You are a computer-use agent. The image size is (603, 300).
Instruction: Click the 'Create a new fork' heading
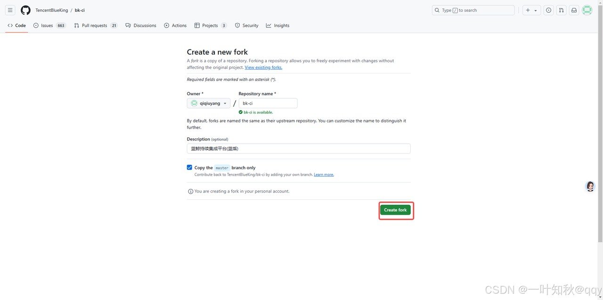(x=217, y=52)
